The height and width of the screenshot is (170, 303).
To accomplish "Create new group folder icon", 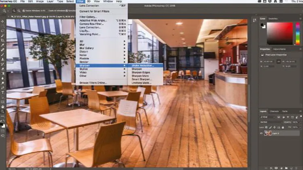I will pos(286,168).
